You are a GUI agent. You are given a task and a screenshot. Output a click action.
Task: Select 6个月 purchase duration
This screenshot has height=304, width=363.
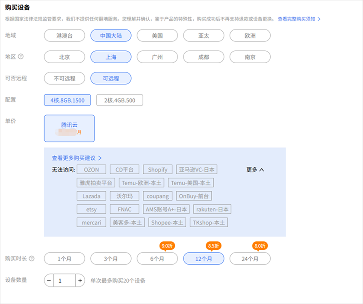157,259
